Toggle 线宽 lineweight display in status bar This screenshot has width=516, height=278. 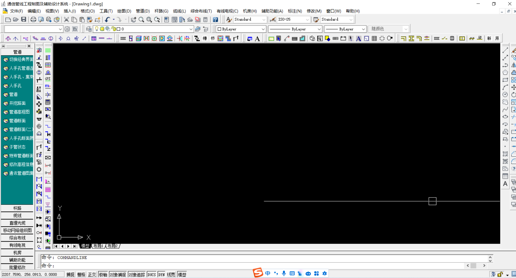click(171, 274)
